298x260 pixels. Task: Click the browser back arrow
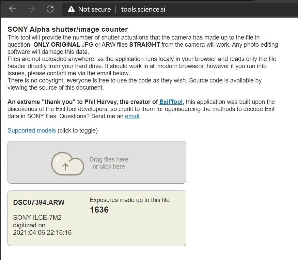(x=13, y=9)
